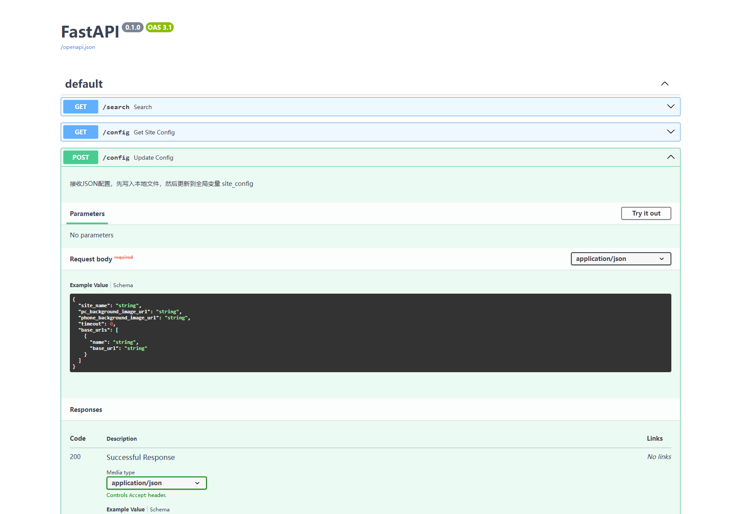Click the Try it out button
The height and width of the screenshot is (514, 739).
[646, 213]
